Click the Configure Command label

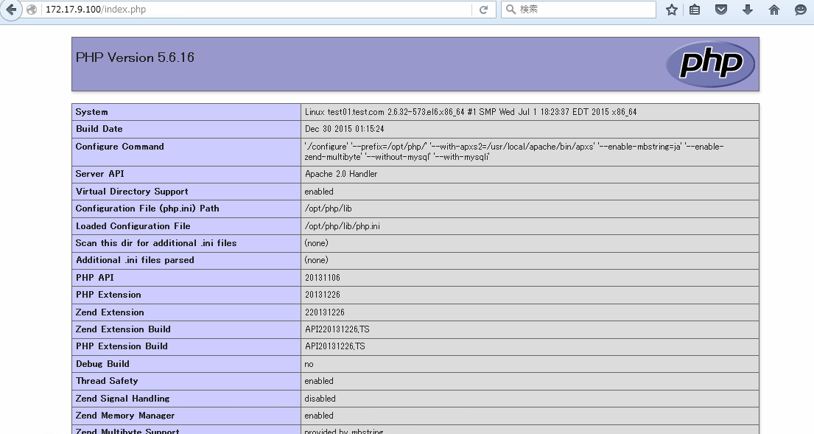click(120, 147)
